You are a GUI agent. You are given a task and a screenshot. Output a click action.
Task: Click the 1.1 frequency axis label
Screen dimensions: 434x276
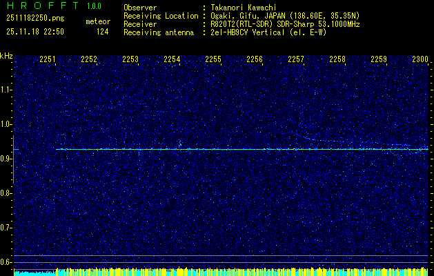6,90
